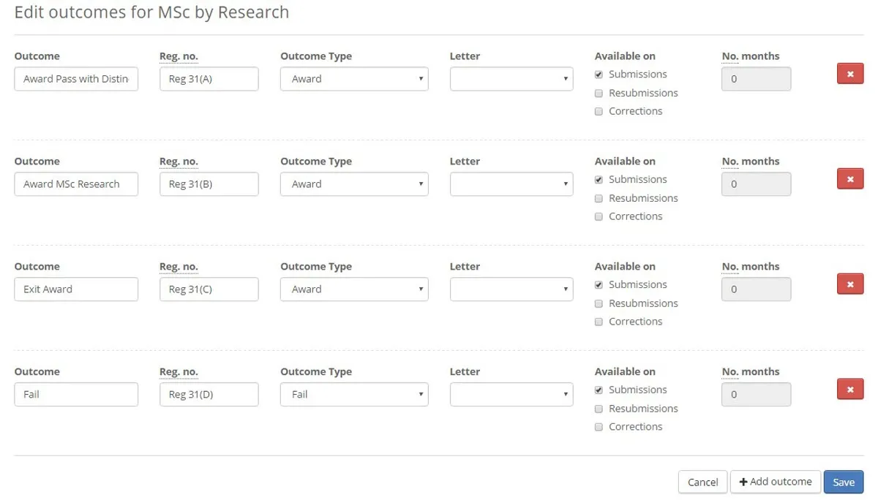Select the Exit Award outcome name field

[76, 289]
